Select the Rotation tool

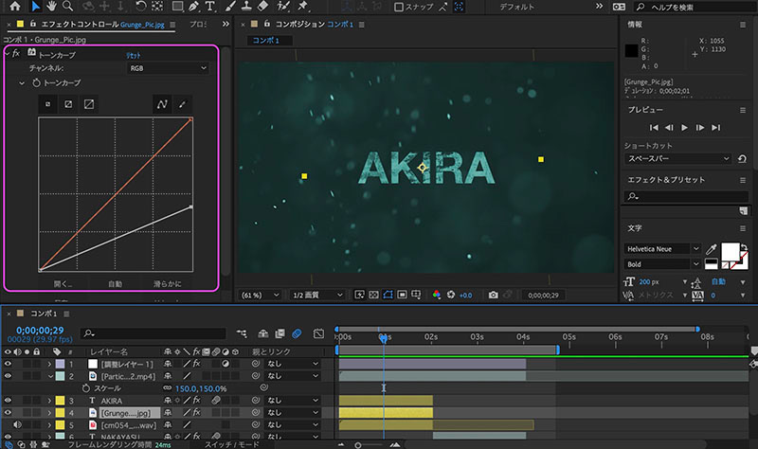coord(140,7)
